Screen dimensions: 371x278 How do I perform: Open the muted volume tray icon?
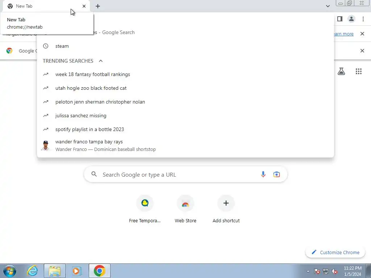click(x=334, y=271)
